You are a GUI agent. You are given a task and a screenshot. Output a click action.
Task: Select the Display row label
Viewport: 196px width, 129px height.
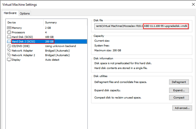click(16, 60)
